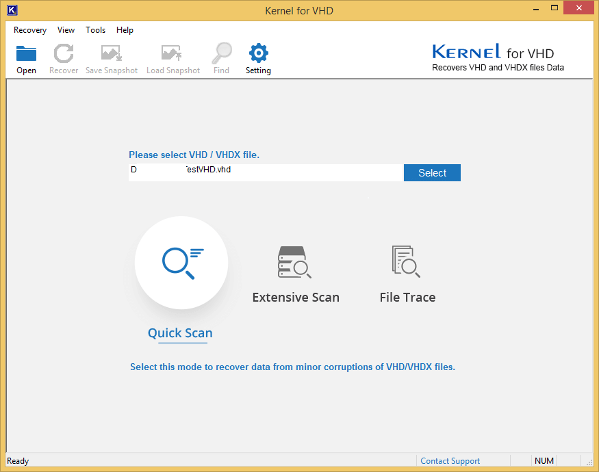Screen dimensions: 599x472
Task: Open the Setting gear icon
Action: [x=259, y=53]
